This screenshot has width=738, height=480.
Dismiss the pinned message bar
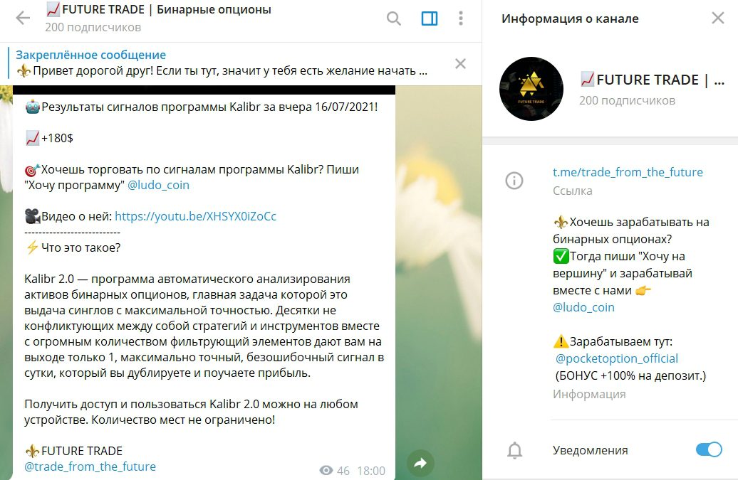click(460, 63)
